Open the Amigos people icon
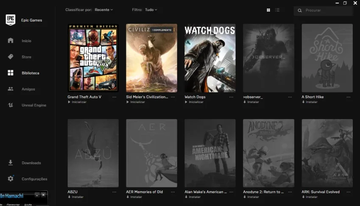This screenshot has height=206, width=360. click(x=11, y=89)
